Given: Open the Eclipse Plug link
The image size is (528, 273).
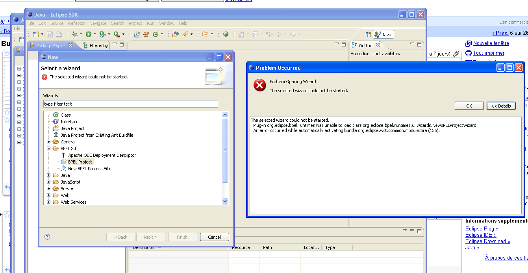Looking at the screenshot, I should pos(482,228).
